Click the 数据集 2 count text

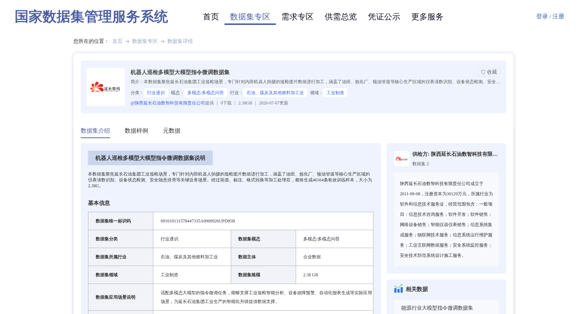(420, 164)
